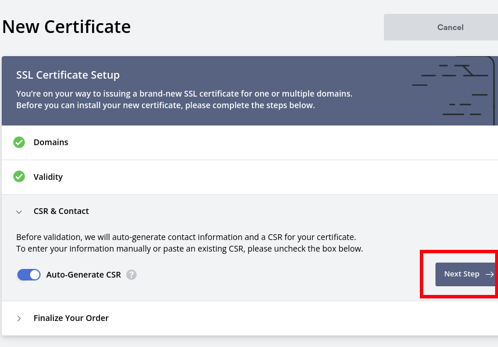
Task: Click the arrow icon in Next Step
Action: pyautogui.click(x=489, y=275)
